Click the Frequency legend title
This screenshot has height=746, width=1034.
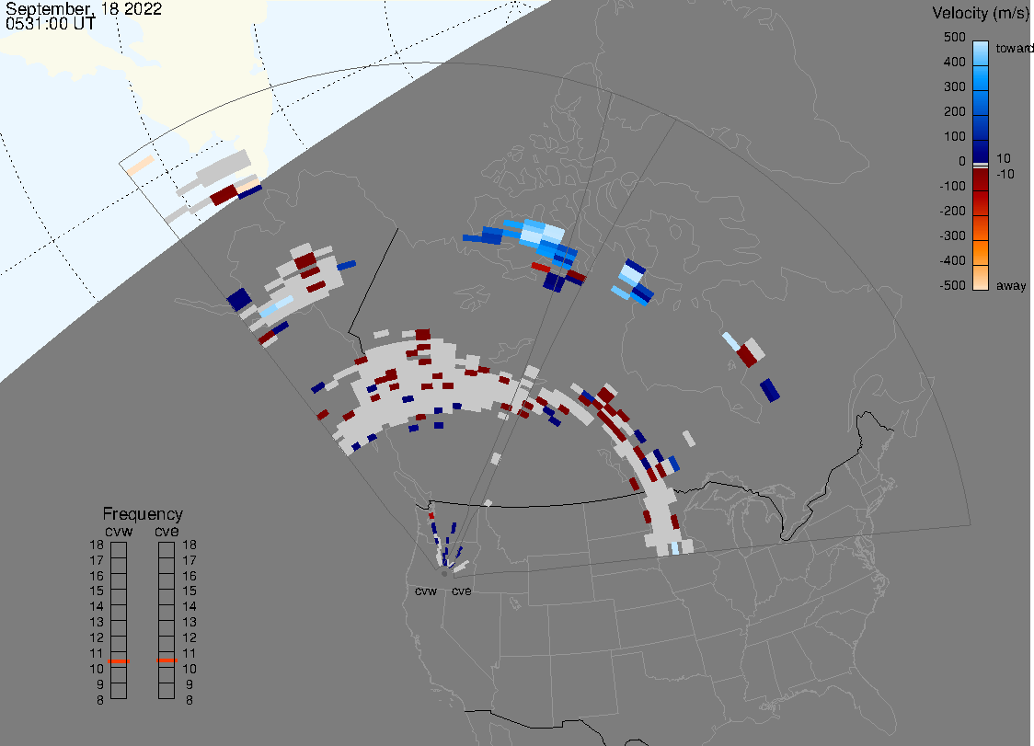pyautogui.click(x=143, y=514)
